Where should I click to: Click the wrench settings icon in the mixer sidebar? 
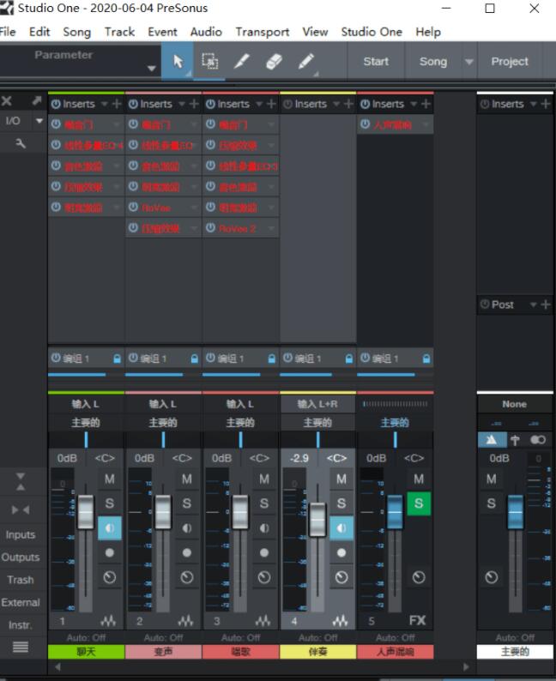coord(21,144)
